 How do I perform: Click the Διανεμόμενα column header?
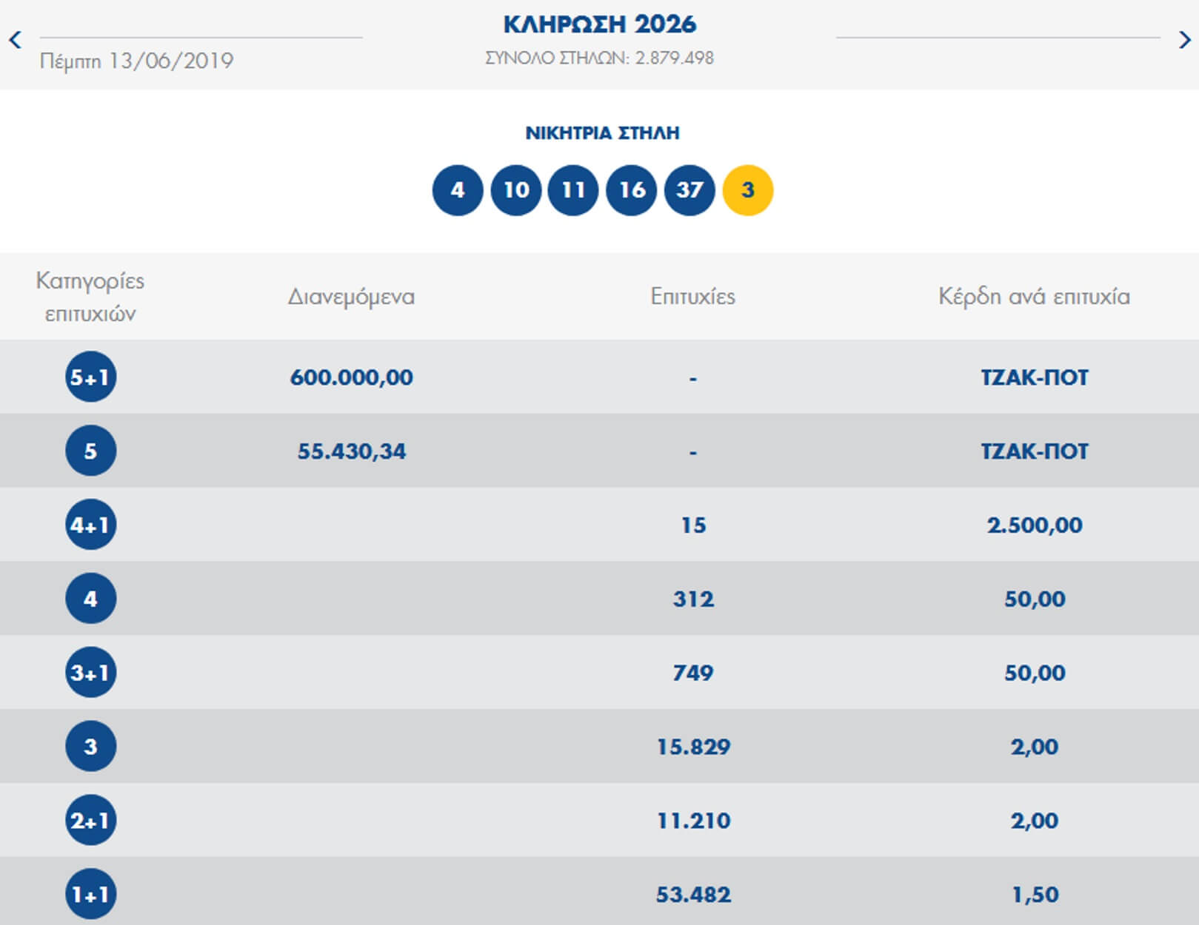click(x=351, y=297)
